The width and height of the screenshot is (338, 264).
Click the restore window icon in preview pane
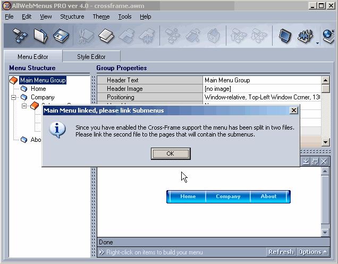315,161
